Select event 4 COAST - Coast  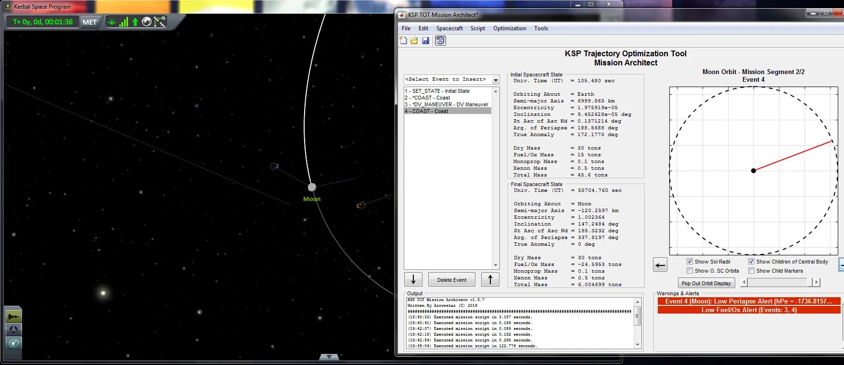coord(448,111)
